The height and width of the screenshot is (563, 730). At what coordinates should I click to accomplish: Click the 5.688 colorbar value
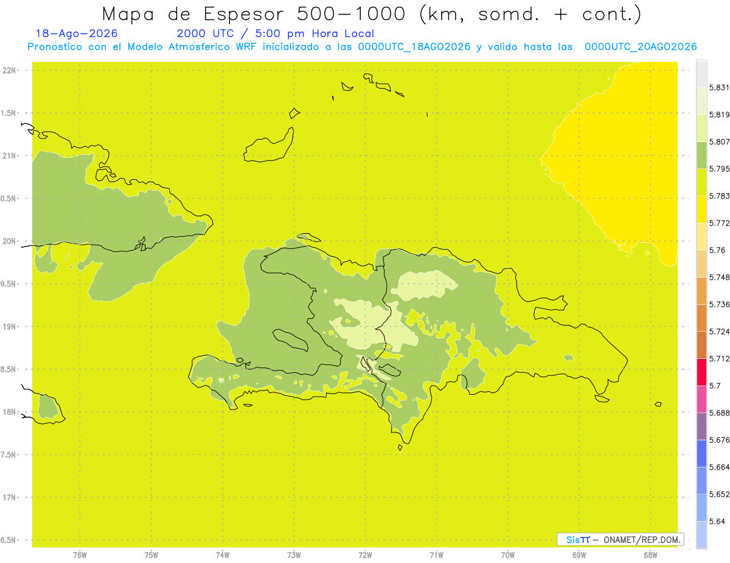pyautogui.click(x=719, y=413)
